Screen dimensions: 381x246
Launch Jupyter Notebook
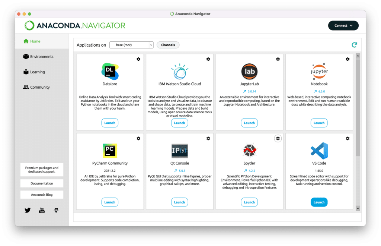[319, 123]
